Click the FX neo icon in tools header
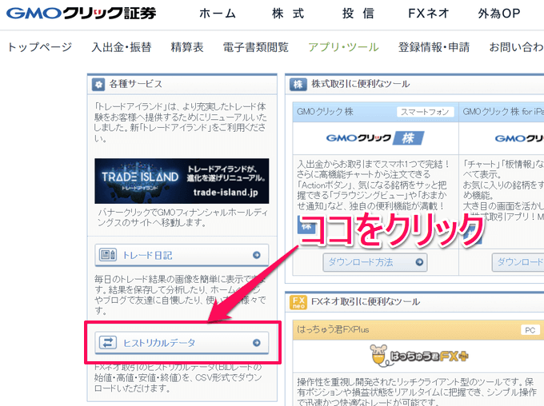 (x=298, y=302)
